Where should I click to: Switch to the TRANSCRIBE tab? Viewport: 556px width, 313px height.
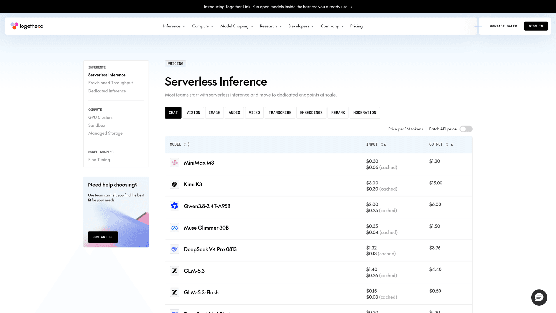pos(280,113)
